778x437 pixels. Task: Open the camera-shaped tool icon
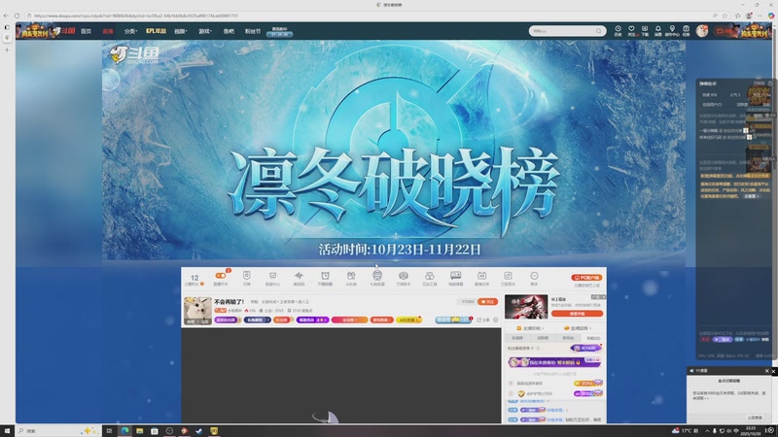pos(404,276)
